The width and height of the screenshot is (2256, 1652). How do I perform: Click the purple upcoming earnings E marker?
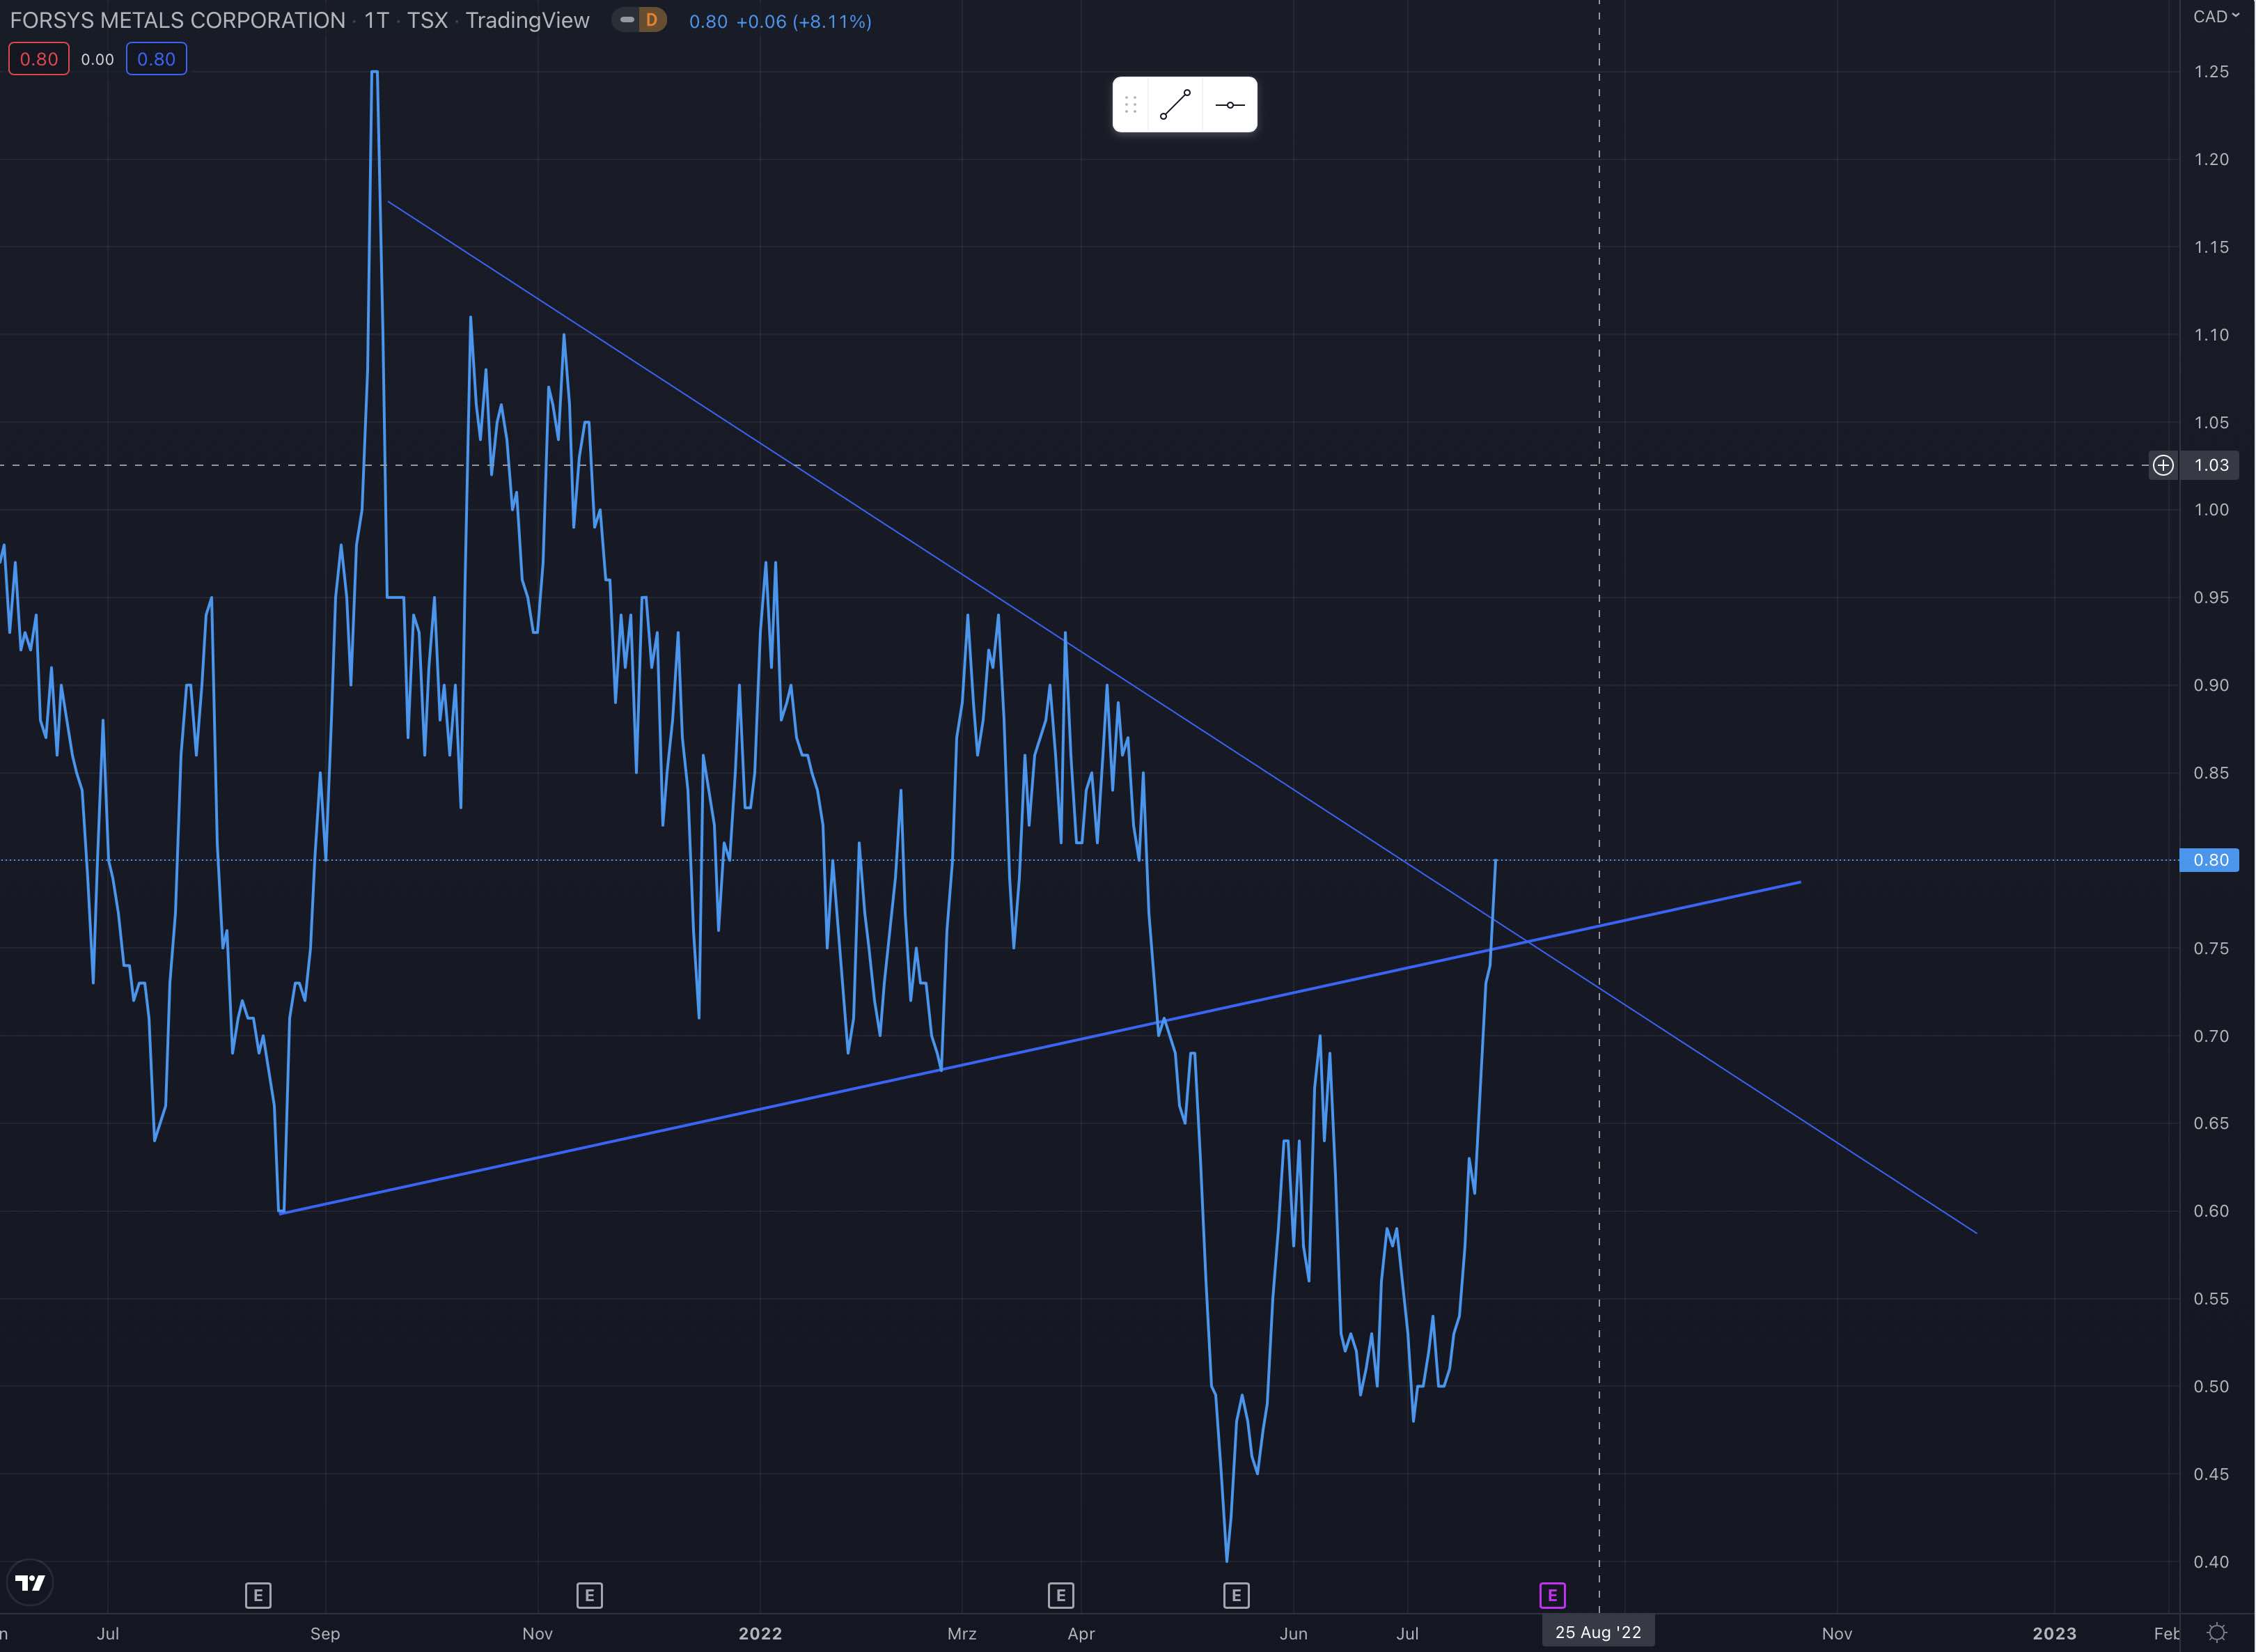coord(1552,1595)
